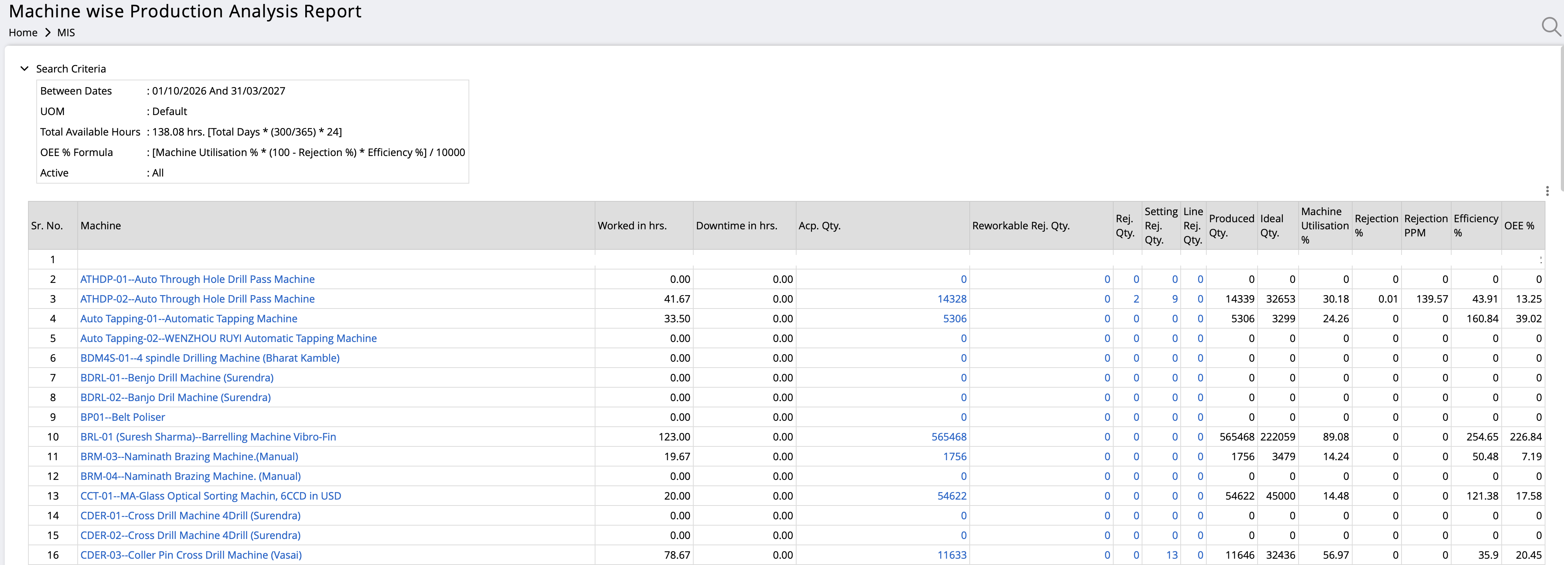Select the Rejection PPM column header
The width and height of the screenshot is (1564, 565).
[1426, 226]
